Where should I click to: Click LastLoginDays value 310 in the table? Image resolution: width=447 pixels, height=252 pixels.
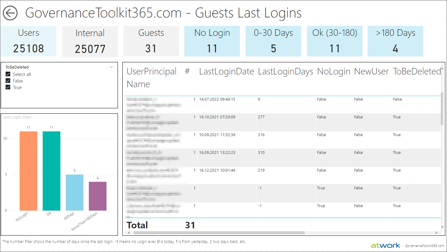coord(261,153)
